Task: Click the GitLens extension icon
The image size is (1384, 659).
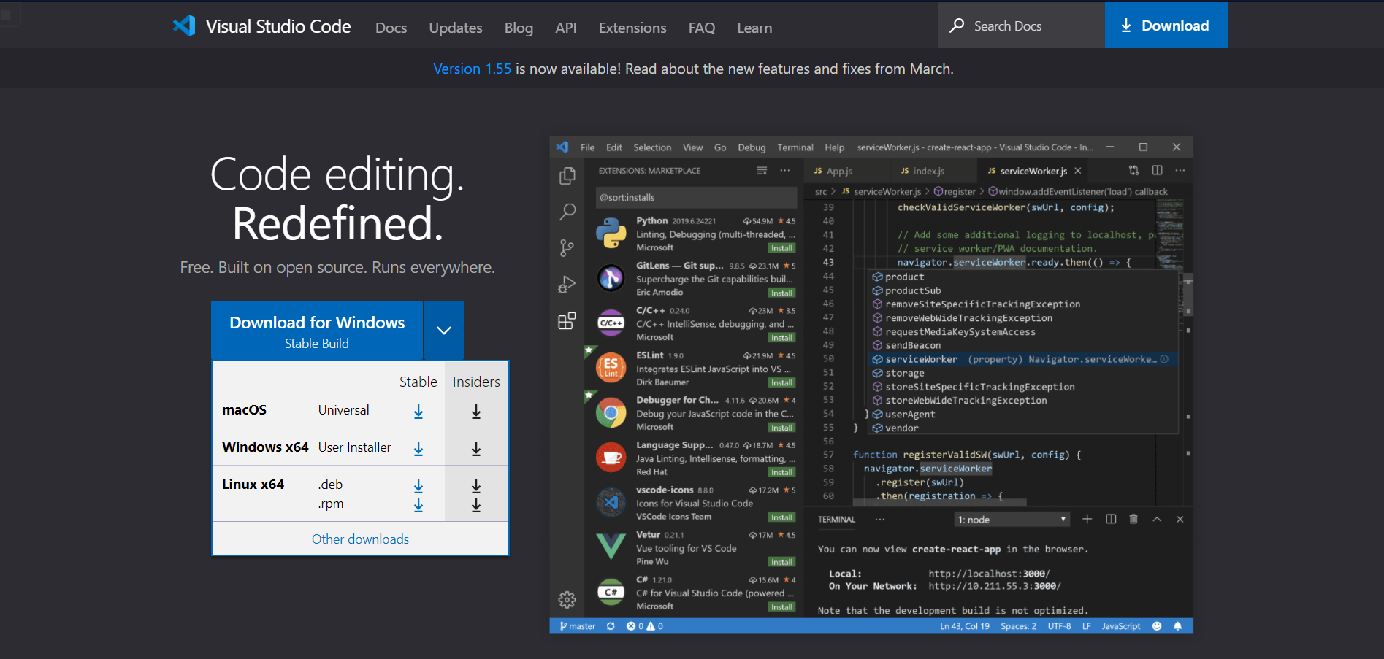Action: pos(611,278)
